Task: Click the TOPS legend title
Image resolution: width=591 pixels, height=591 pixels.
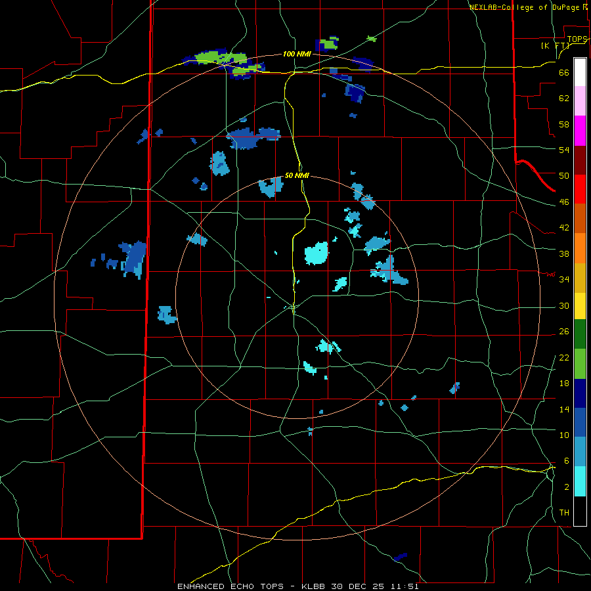Action: (x=577, y=39)
